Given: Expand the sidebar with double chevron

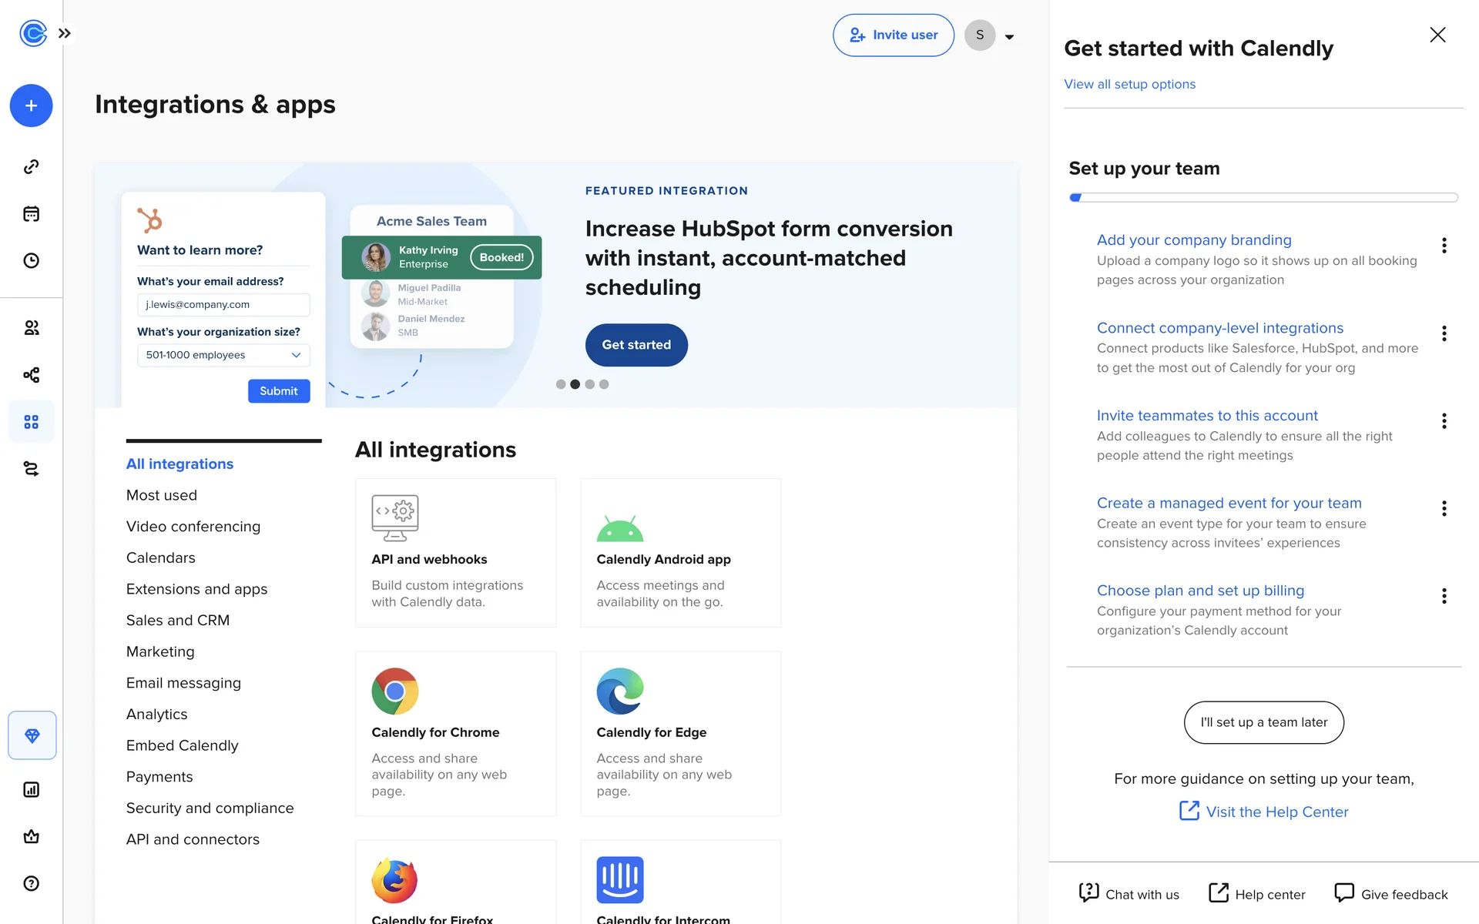Looking at the screenshot, I should [x=65, y=33].
